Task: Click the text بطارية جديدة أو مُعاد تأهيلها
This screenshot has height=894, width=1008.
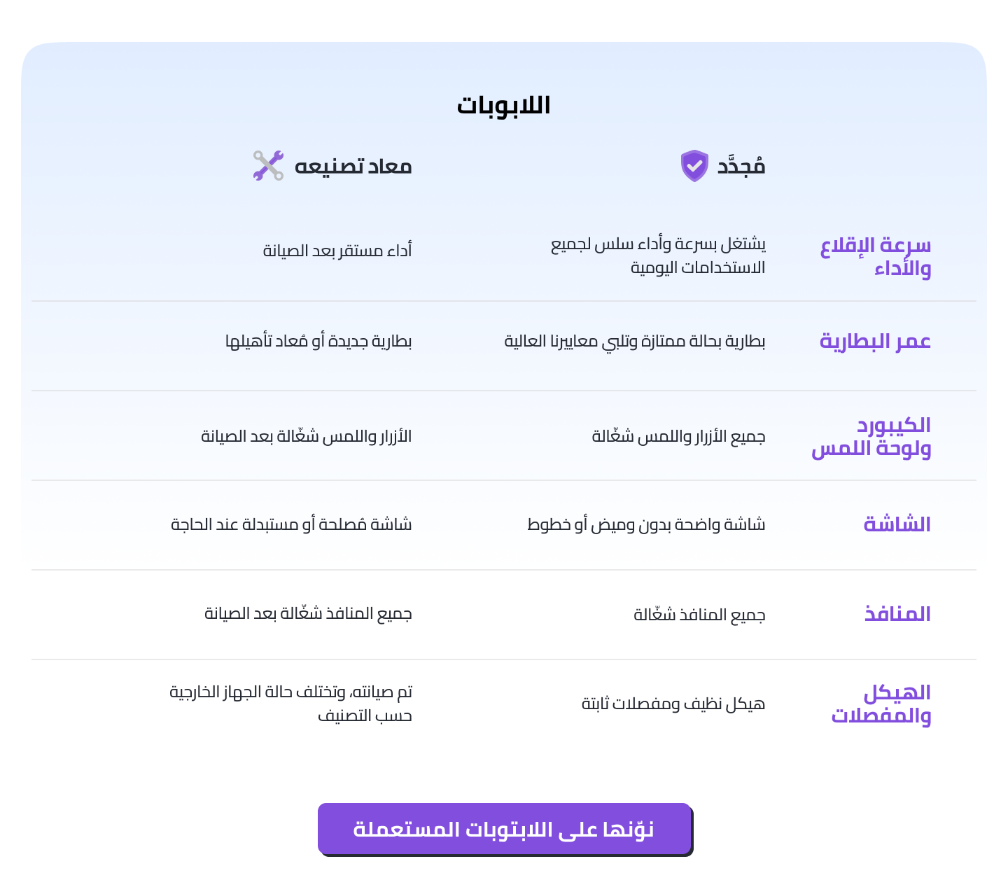Action: click(x=318, y=342)
